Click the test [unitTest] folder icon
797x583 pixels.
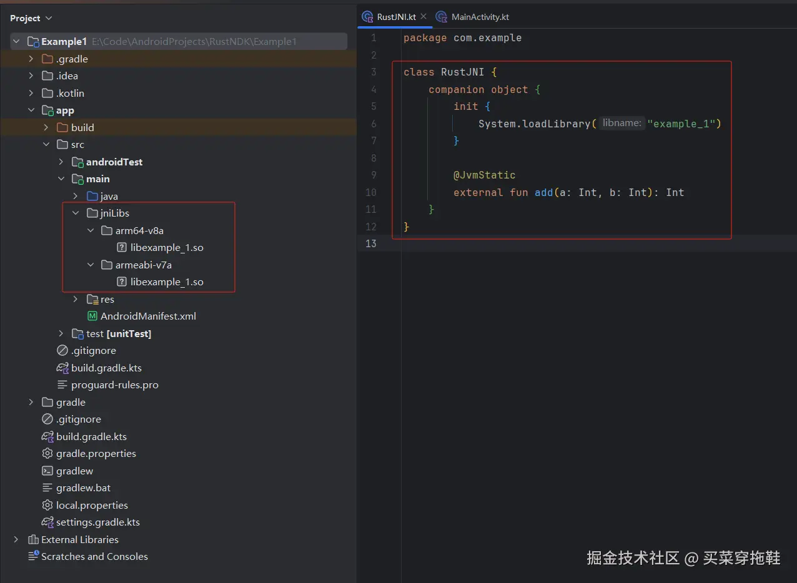(77, 333)
